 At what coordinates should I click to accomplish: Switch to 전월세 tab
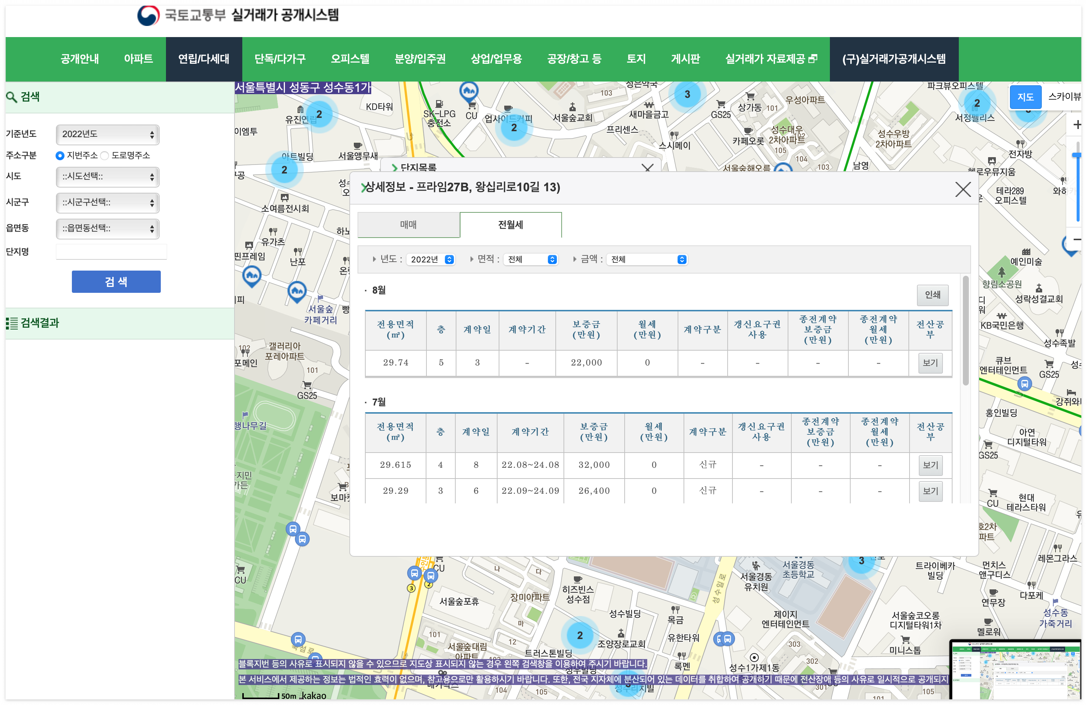point(511,225)
